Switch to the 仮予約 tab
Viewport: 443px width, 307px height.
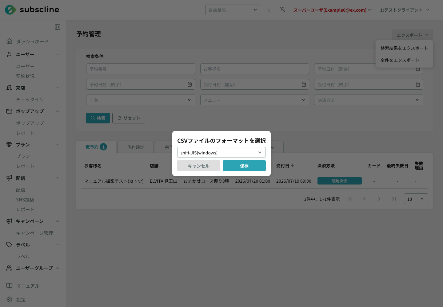click(x=96, y=147)
